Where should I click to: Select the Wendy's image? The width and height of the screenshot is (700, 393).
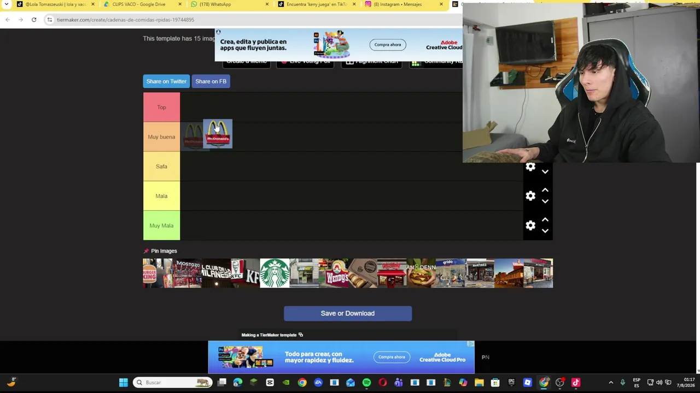(333, 273)
